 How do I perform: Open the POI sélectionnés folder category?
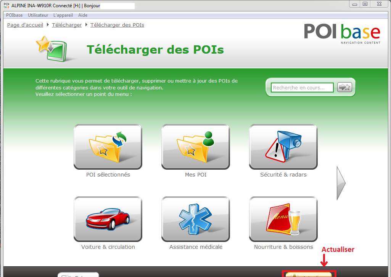tap(108, 147)
